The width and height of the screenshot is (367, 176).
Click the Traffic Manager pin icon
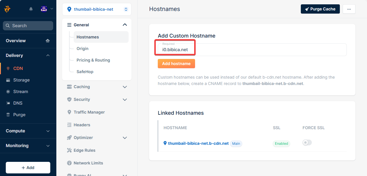(x=69, y=112)
